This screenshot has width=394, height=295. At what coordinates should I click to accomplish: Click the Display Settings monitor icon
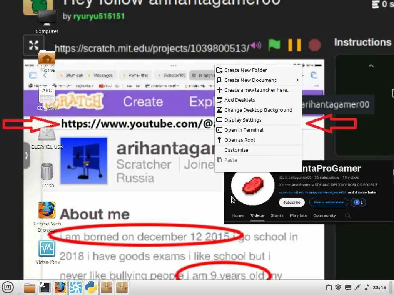pos(219,120)
